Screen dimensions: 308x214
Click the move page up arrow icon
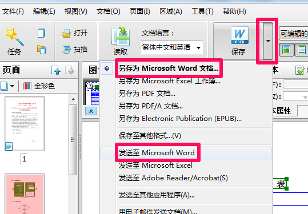click(56, 70)
